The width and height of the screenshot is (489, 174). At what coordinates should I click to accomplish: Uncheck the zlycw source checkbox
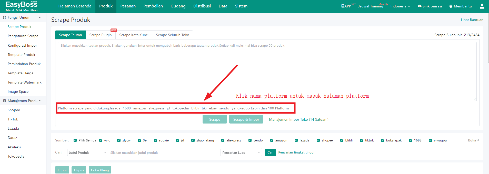pyautogui.click(x=119, y=140)
